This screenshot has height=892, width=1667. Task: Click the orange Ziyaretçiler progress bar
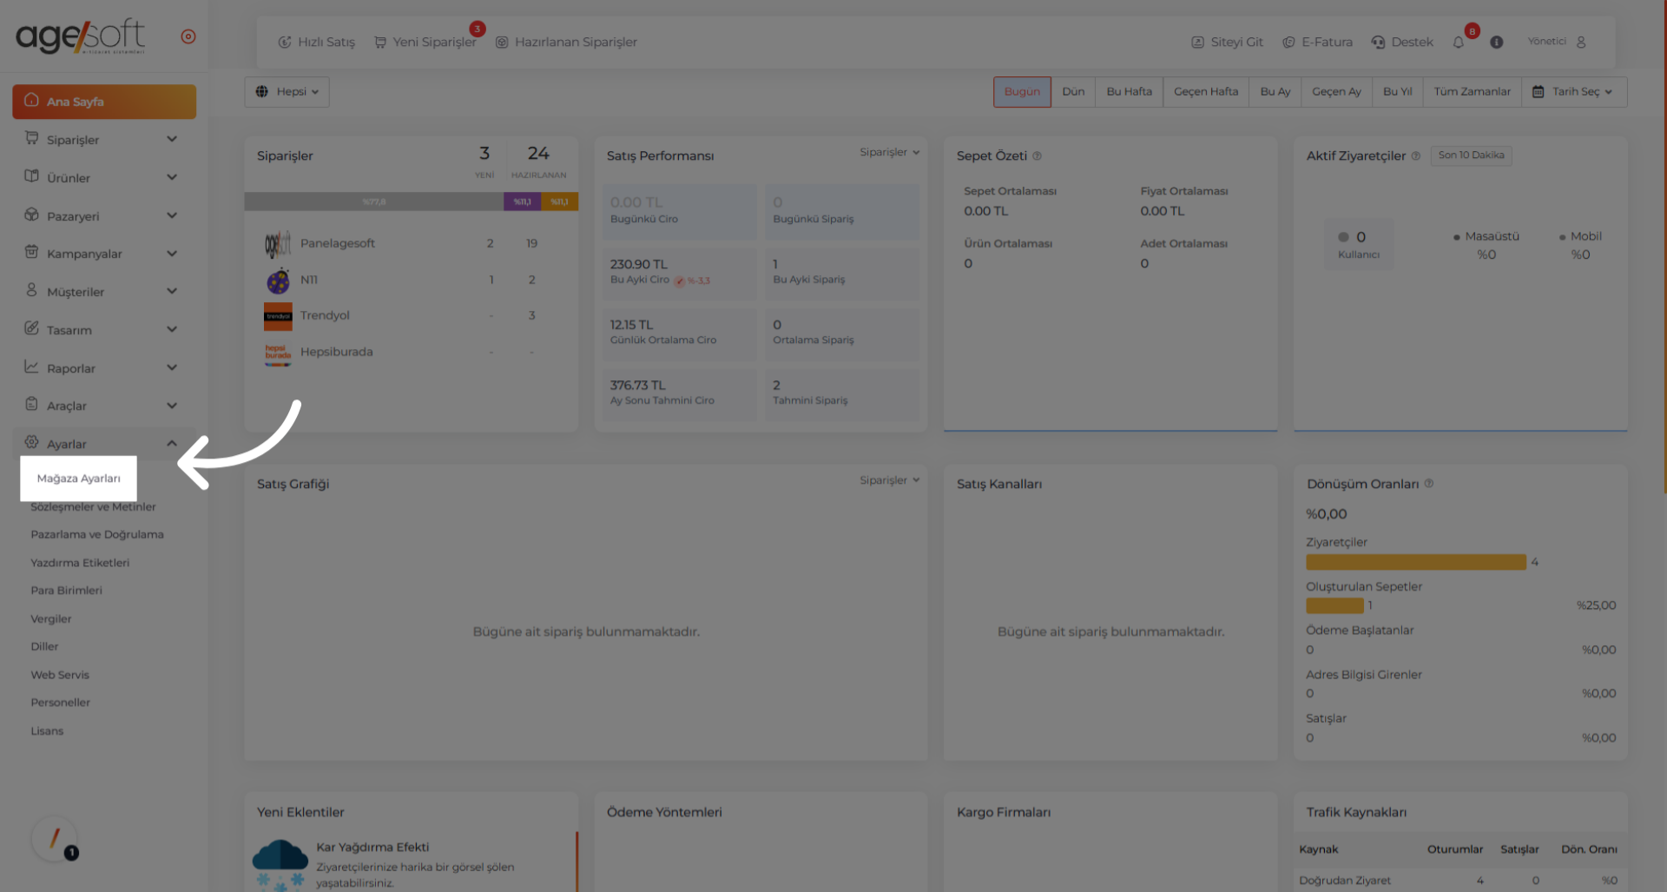[x=1415, y=562]
